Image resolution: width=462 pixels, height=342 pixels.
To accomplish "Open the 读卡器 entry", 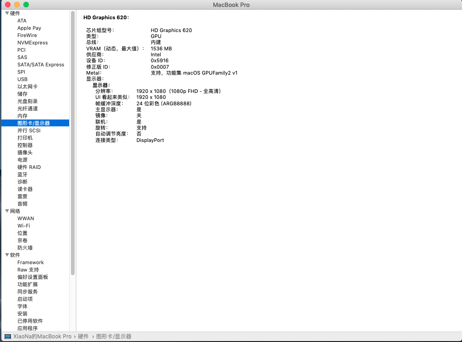I will [x=25, y=189].
